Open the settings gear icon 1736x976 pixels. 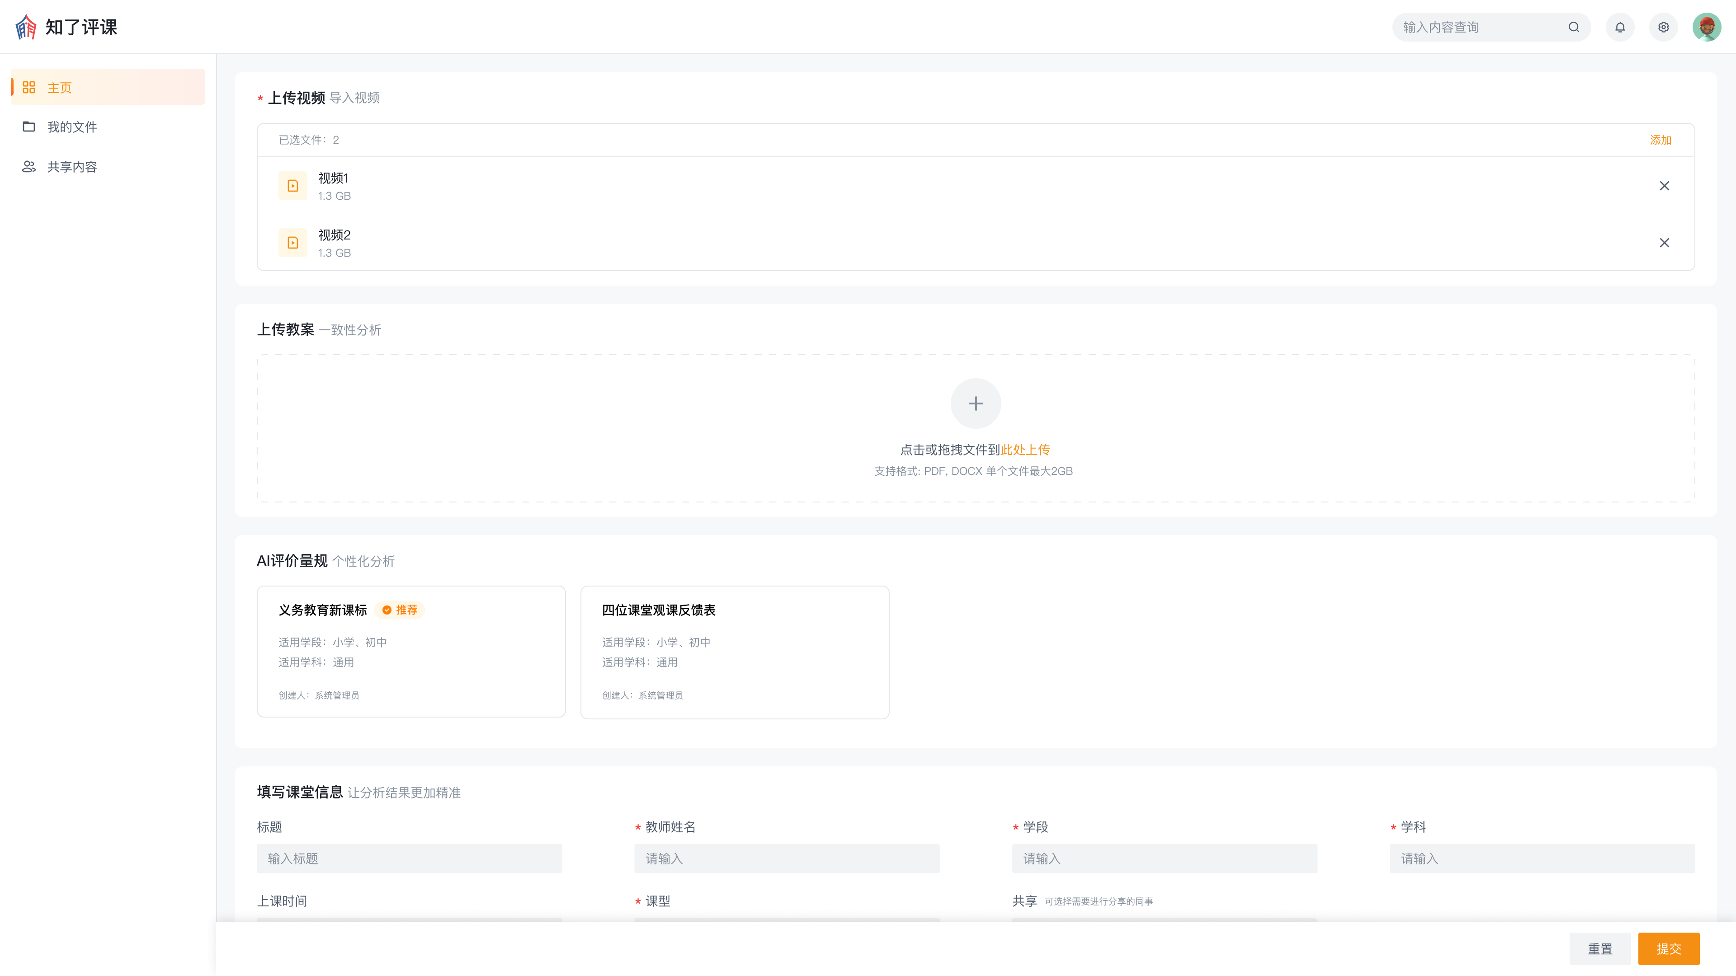coord(1663,27)
